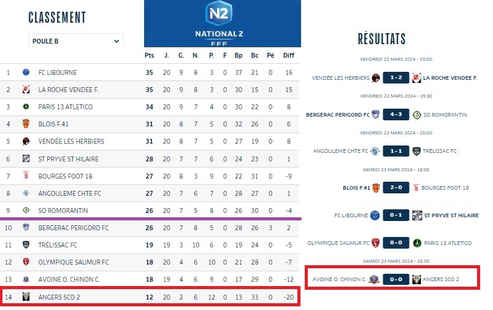Click the Diff column header
This screenshot has height=310, width=493.
click(x=289, y=55)
